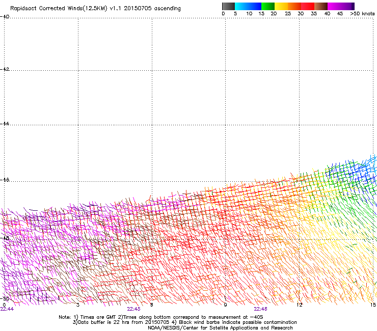Click the latitude label '-50' on axis
Viewport: 377px width, 331px height.
click(x=5, y=298)
